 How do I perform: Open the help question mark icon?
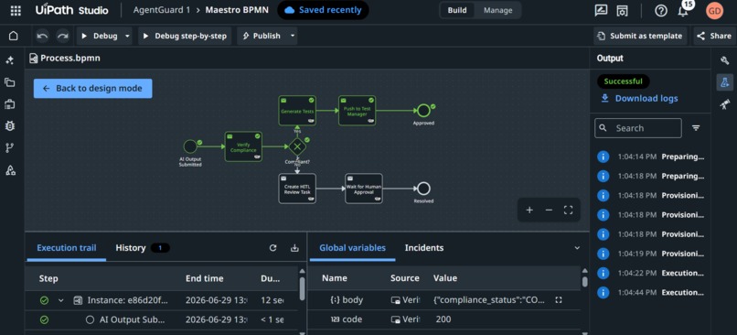coord(661,11)
